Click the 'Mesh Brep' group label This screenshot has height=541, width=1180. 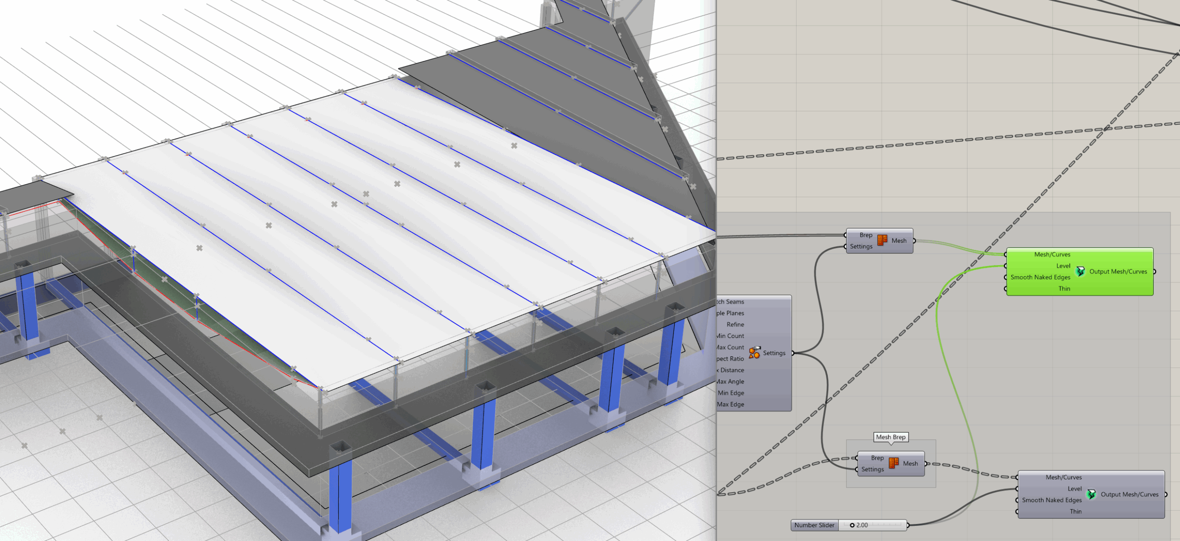tap(891, 437)
